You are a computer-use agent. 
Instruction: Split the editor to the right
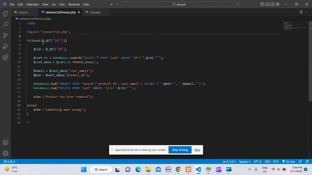[301, 12]
